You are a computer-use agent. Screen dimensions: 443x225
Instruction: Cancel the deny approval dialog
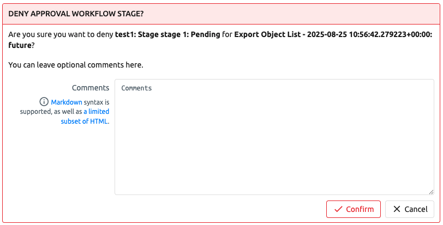click(x=409, y=209)
